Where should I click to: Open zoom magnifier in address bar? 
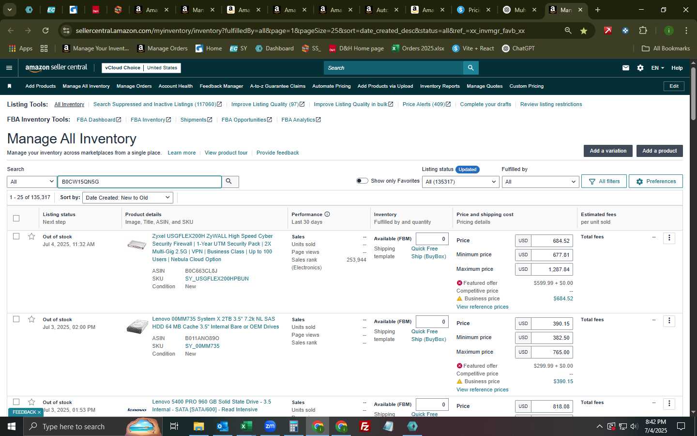click(x=568, y=31)
